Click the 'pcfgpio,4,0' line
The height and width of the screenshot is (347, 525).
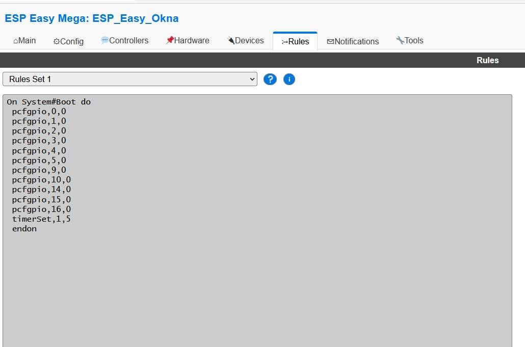point(39,151)
